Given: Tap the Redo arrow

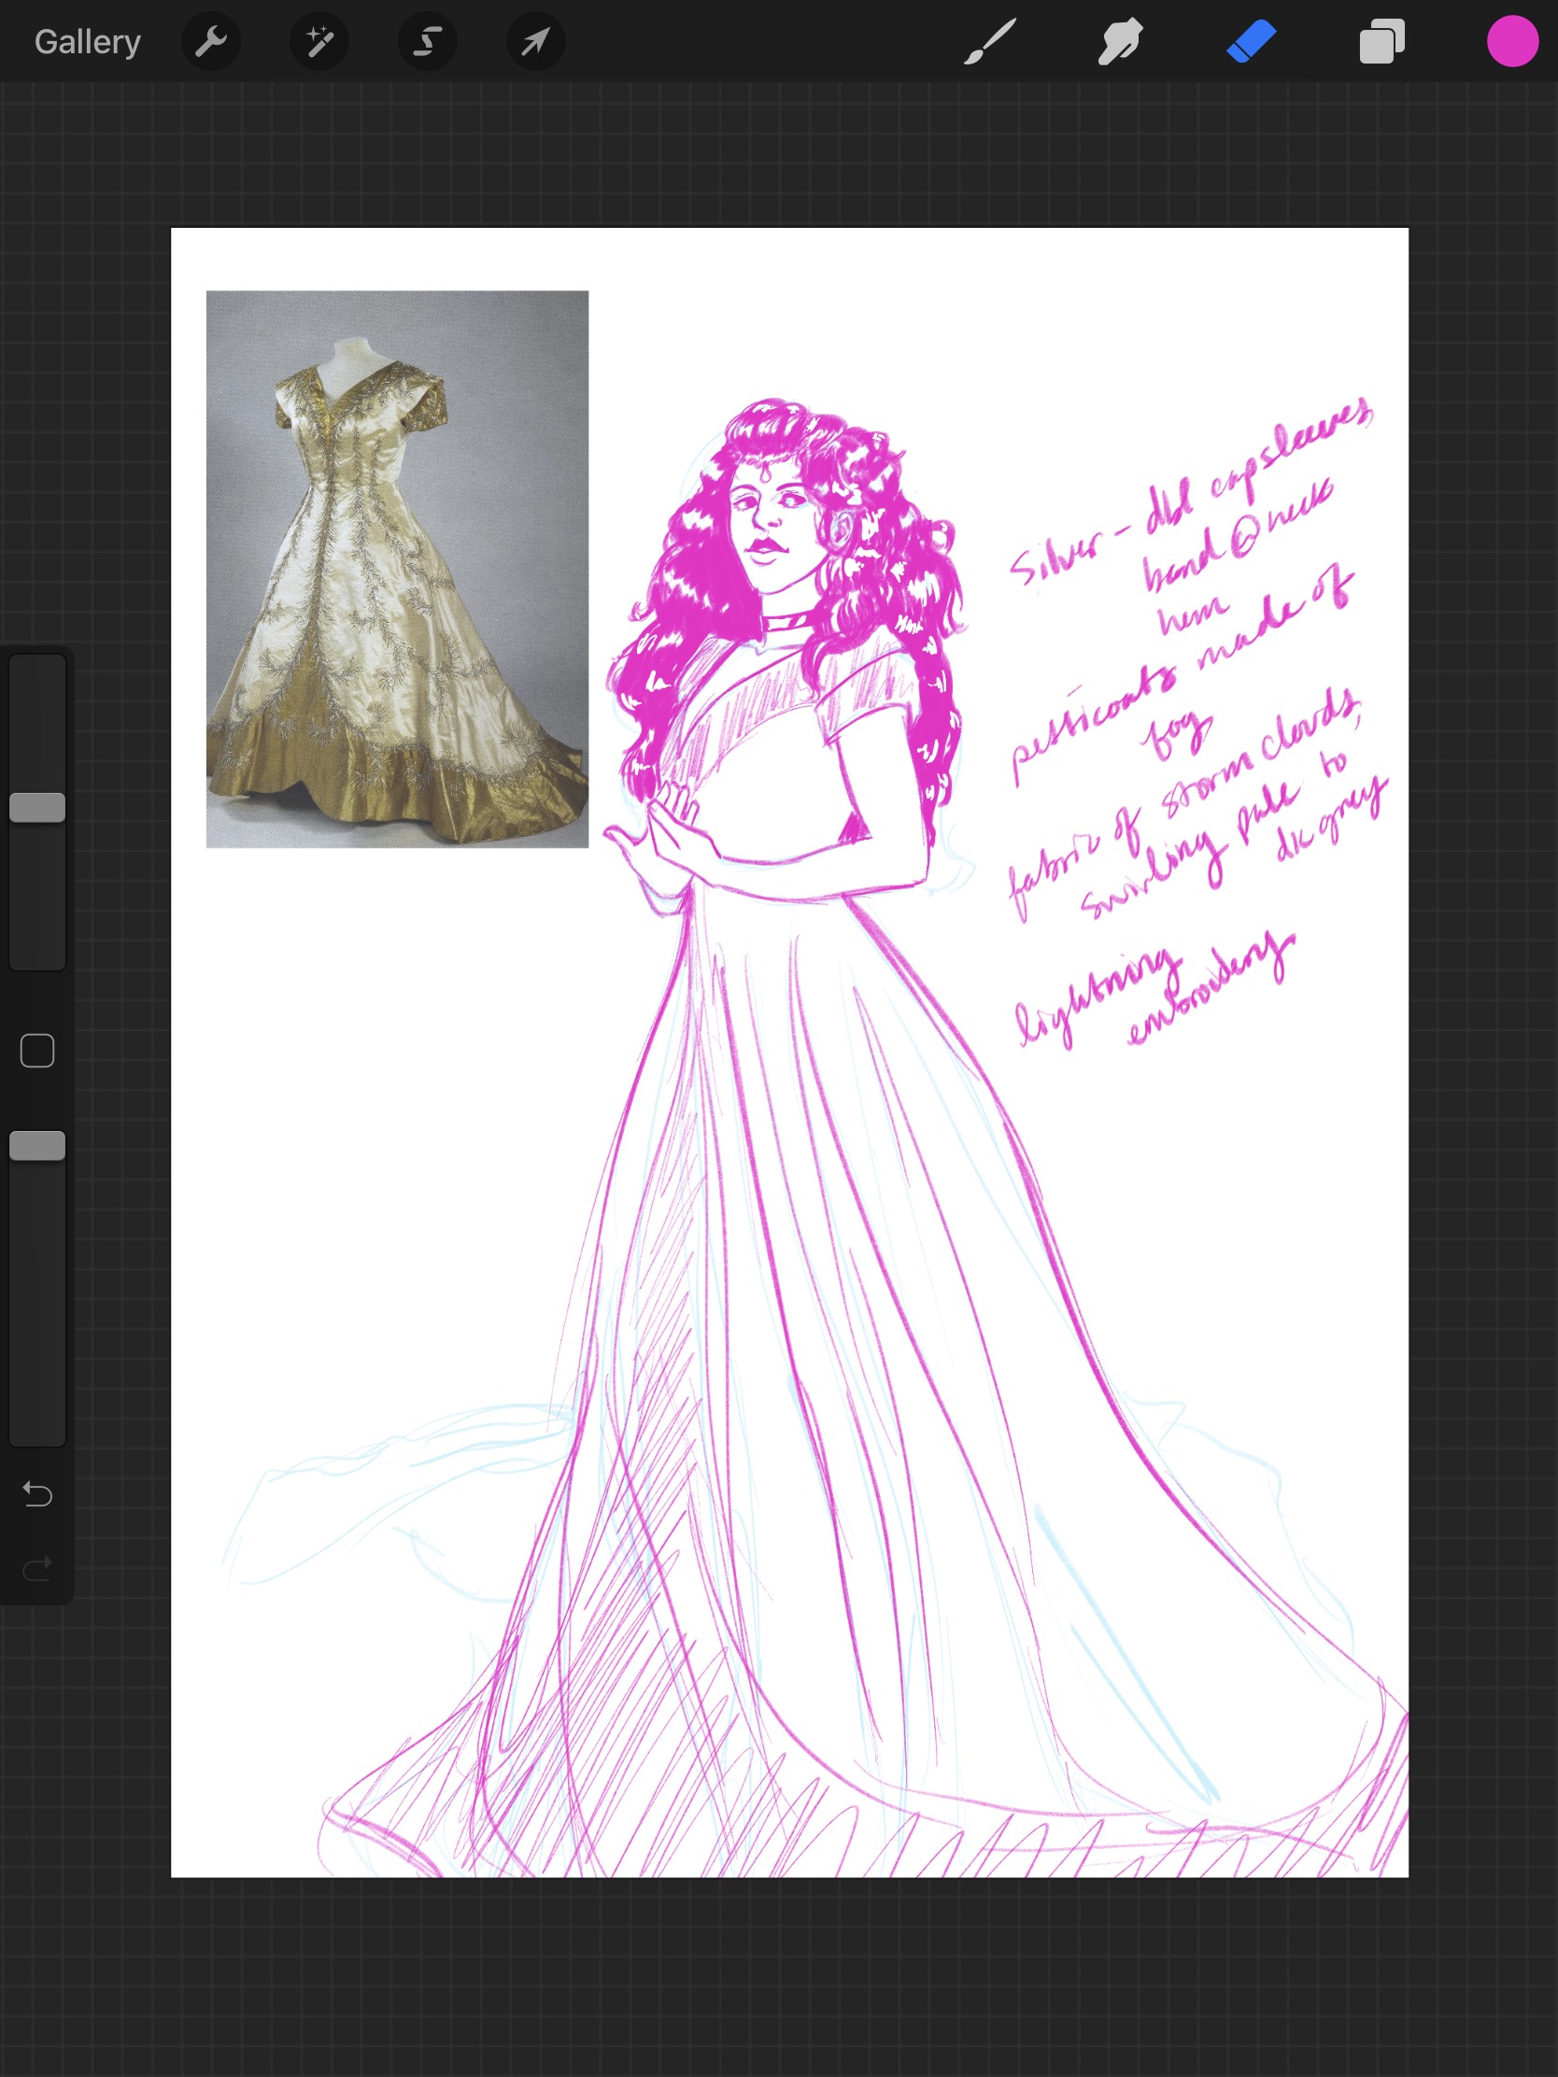Looking at the screenshot, I should [x=37, y=1568].
